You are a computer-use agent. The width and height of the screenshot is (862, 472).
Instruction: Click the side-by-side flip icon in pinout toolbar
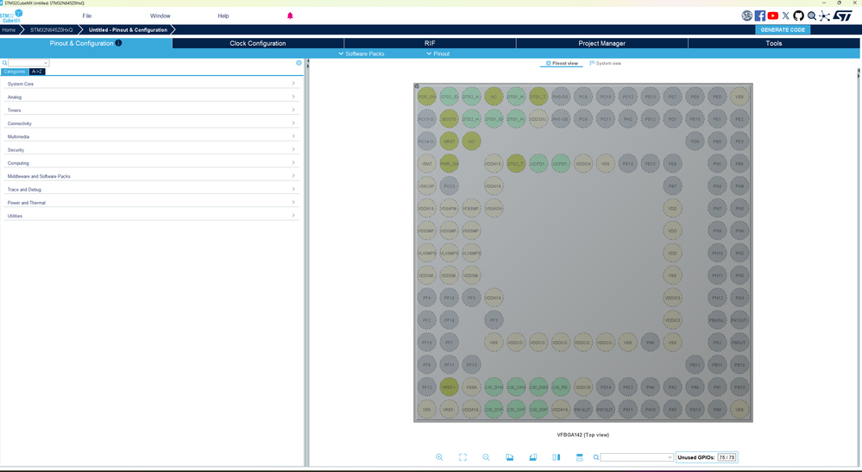pos(556,457)
